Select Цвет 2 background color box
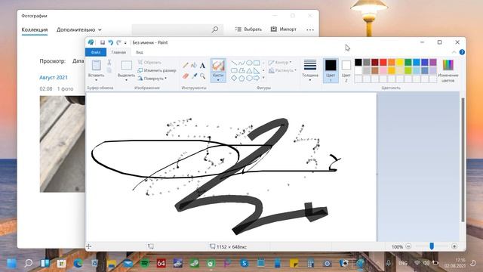 coord(346,70)
